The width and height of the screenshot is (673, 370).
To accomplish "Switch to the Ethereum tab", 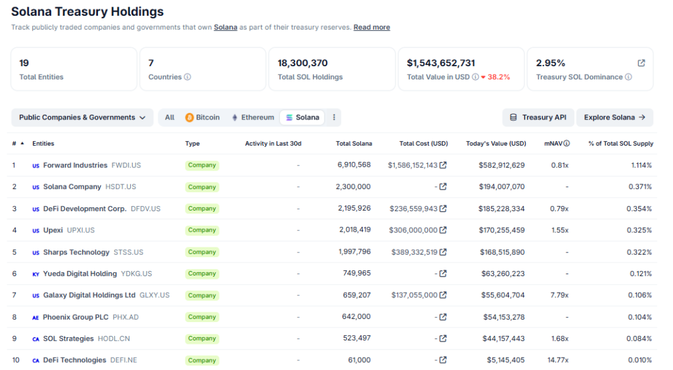I will tap(252, 117).
